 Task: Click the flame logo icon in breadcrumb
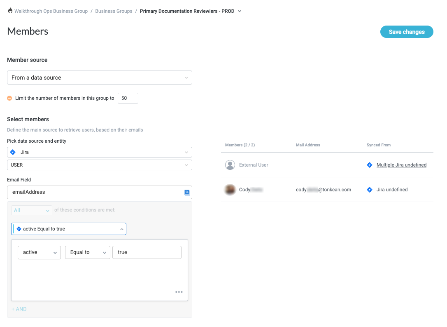point(10,11)
